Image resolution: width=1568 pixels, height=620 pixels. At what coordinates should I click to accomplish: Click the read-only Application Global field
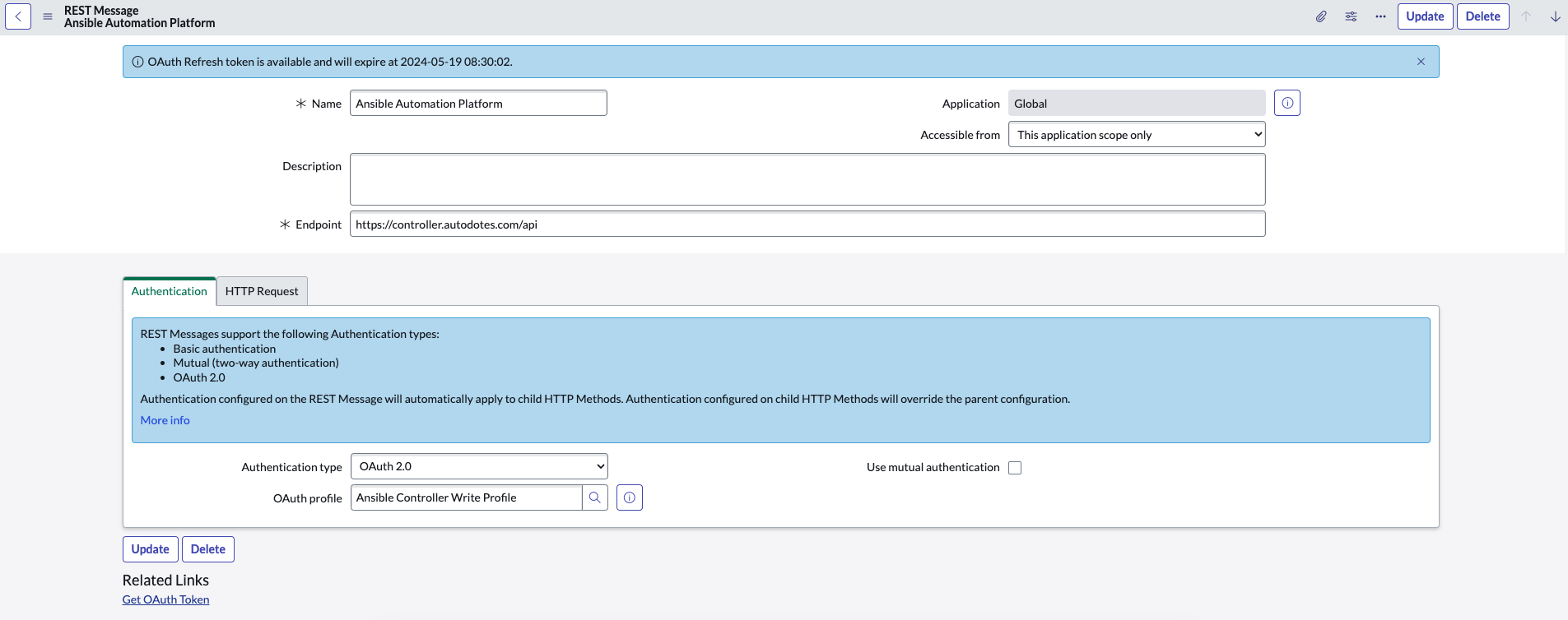click(x=1137, y=103)
